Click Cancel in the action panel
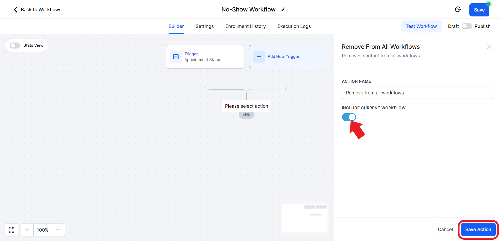 pyautogui.click(x=445, y=230)
